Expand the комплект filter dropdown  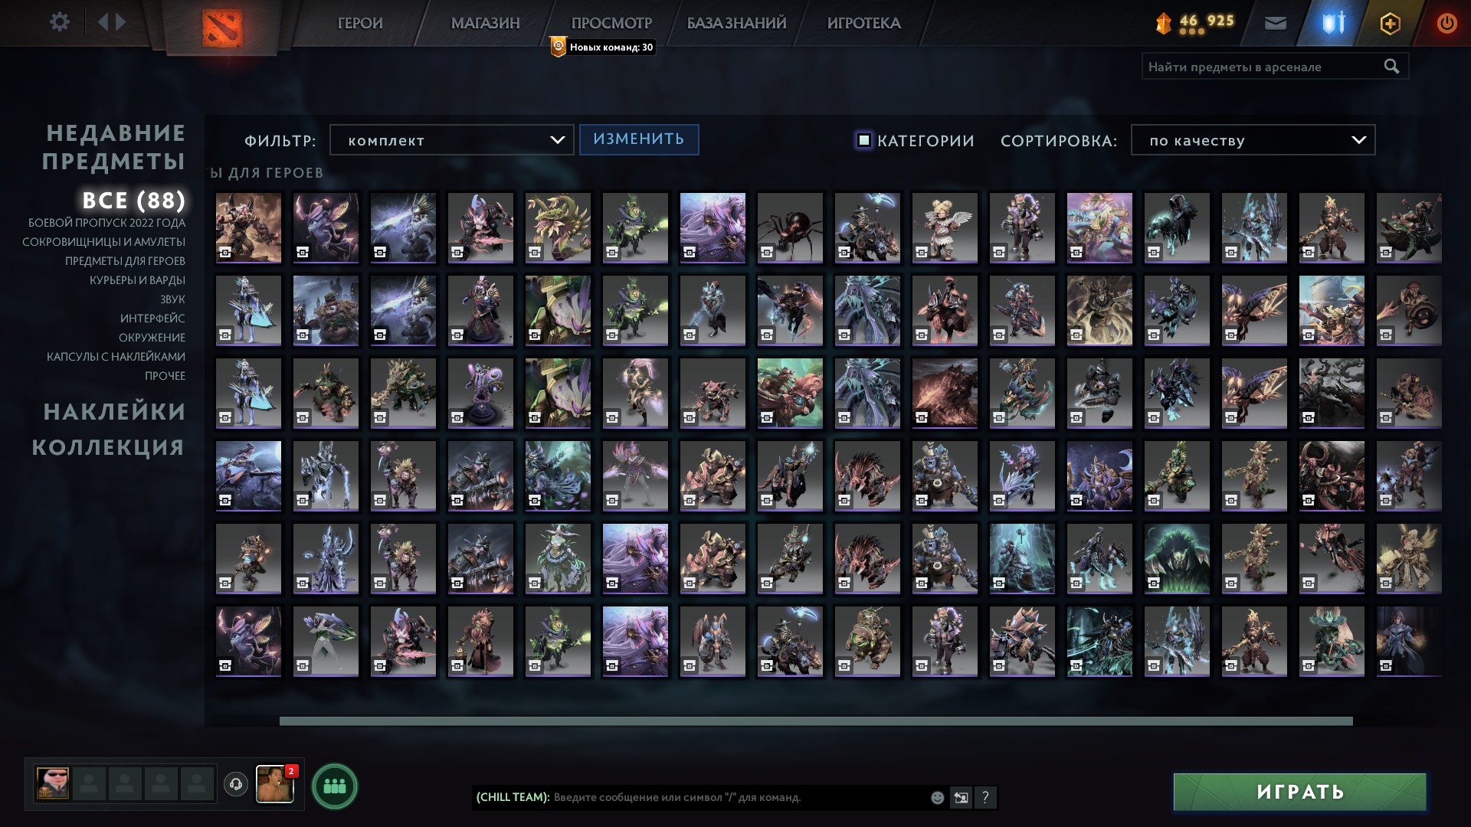point(451,140)
